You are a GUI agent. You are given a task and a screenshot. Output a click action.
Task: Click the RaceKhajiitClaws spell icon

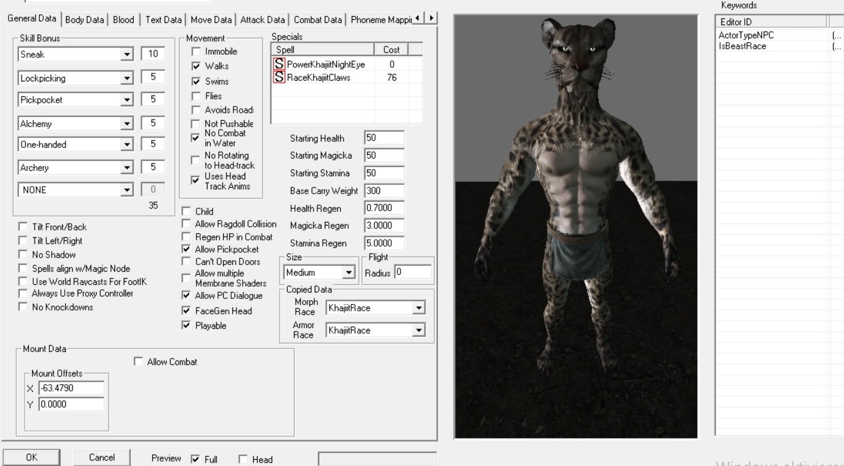tap(279, 78)
